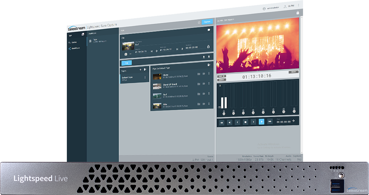This screenshot has width=369, height=195.
Task: Click the REMOTE status badge
Action: point(221,80)
